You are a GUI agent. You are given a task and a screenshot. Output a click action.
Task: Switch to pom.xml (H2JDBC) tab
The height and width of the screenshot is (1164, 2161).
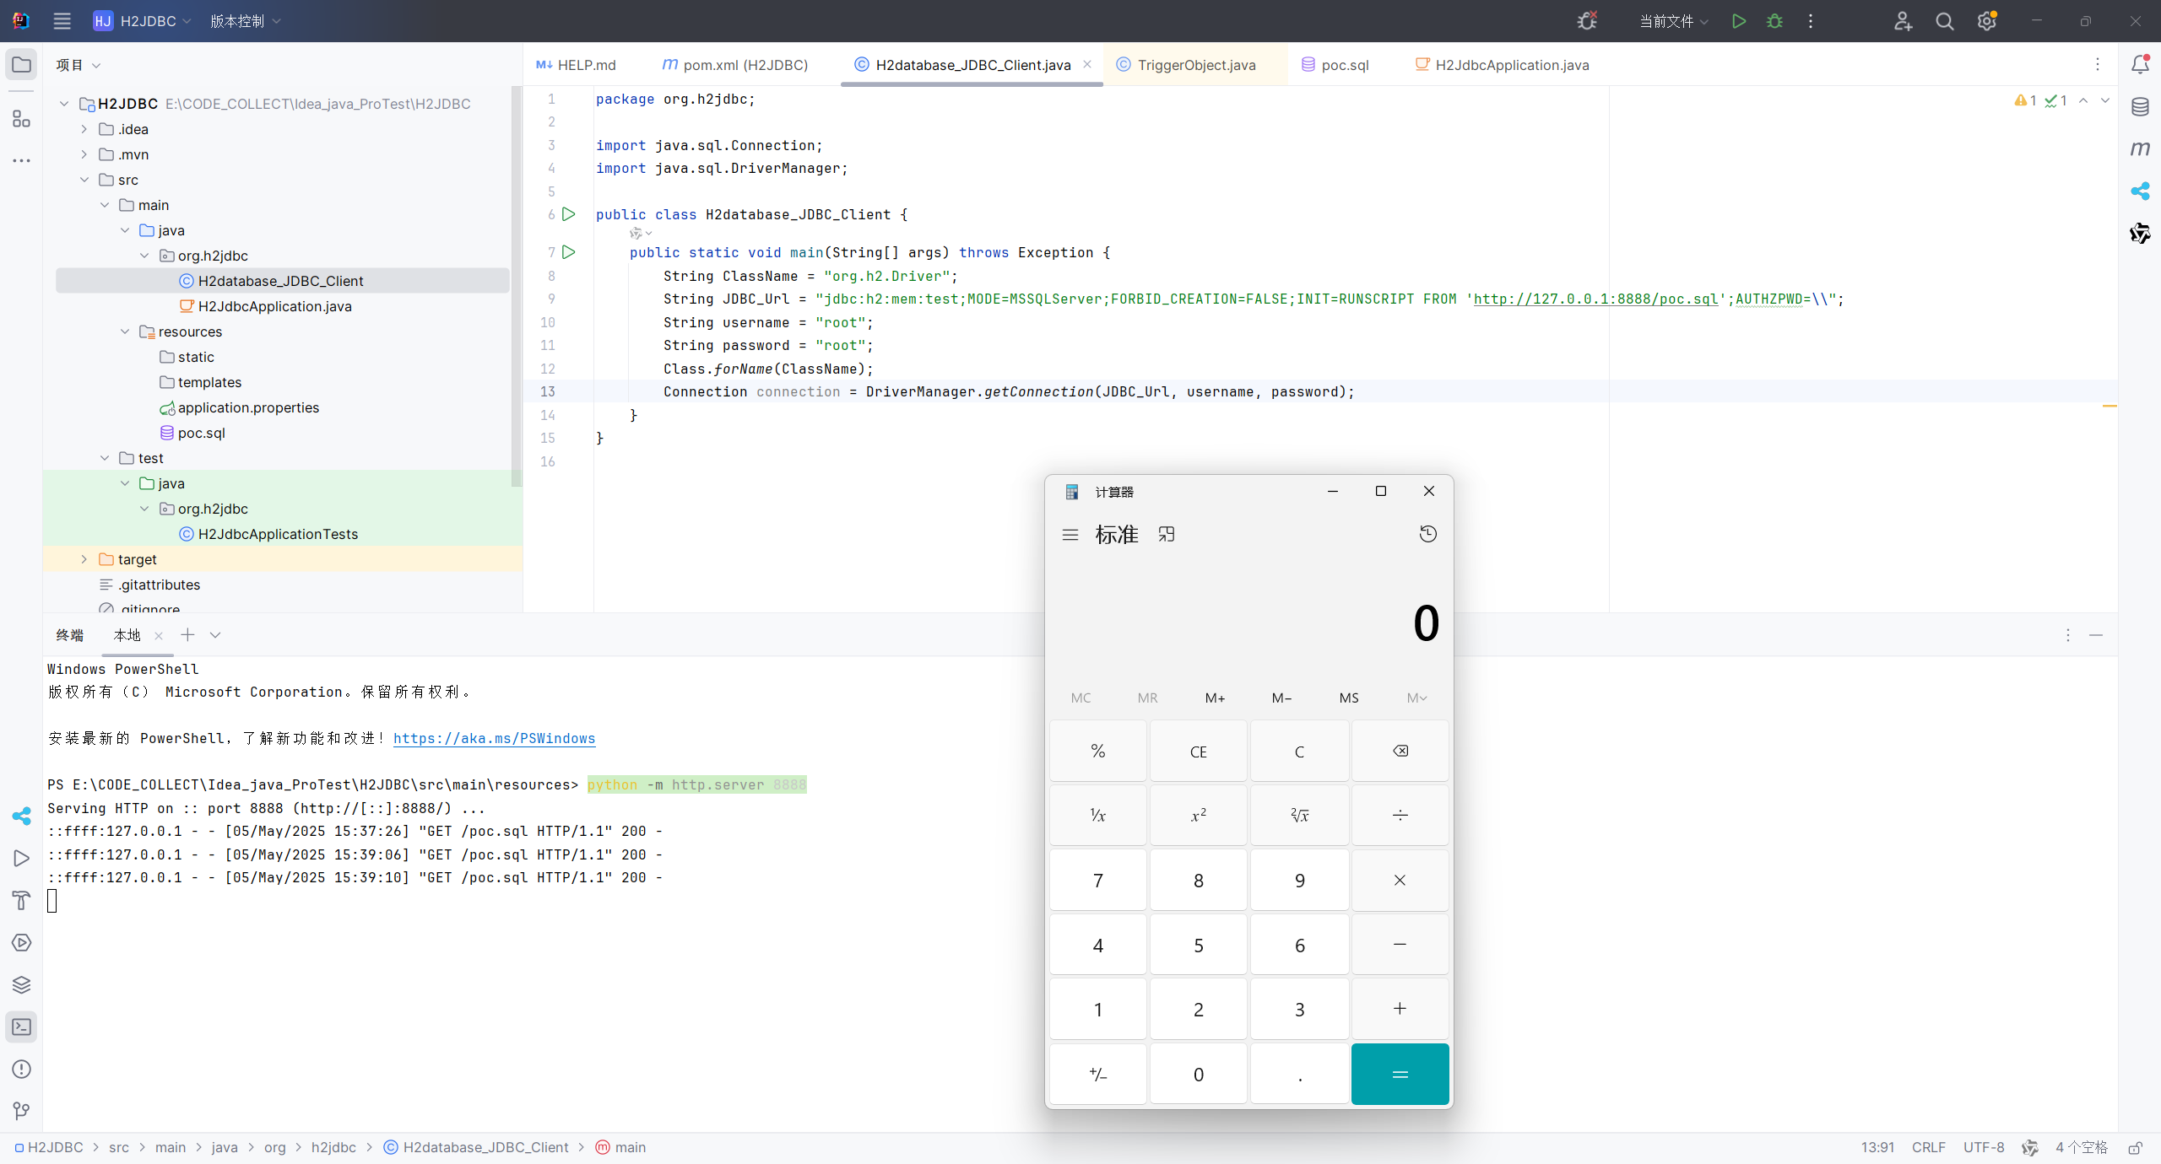(x=735, y=65)
